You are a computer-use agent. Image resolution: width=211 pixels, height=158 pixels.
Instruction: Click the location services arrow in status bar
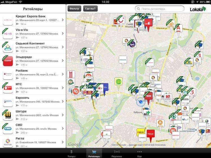(x=197, y=2)
